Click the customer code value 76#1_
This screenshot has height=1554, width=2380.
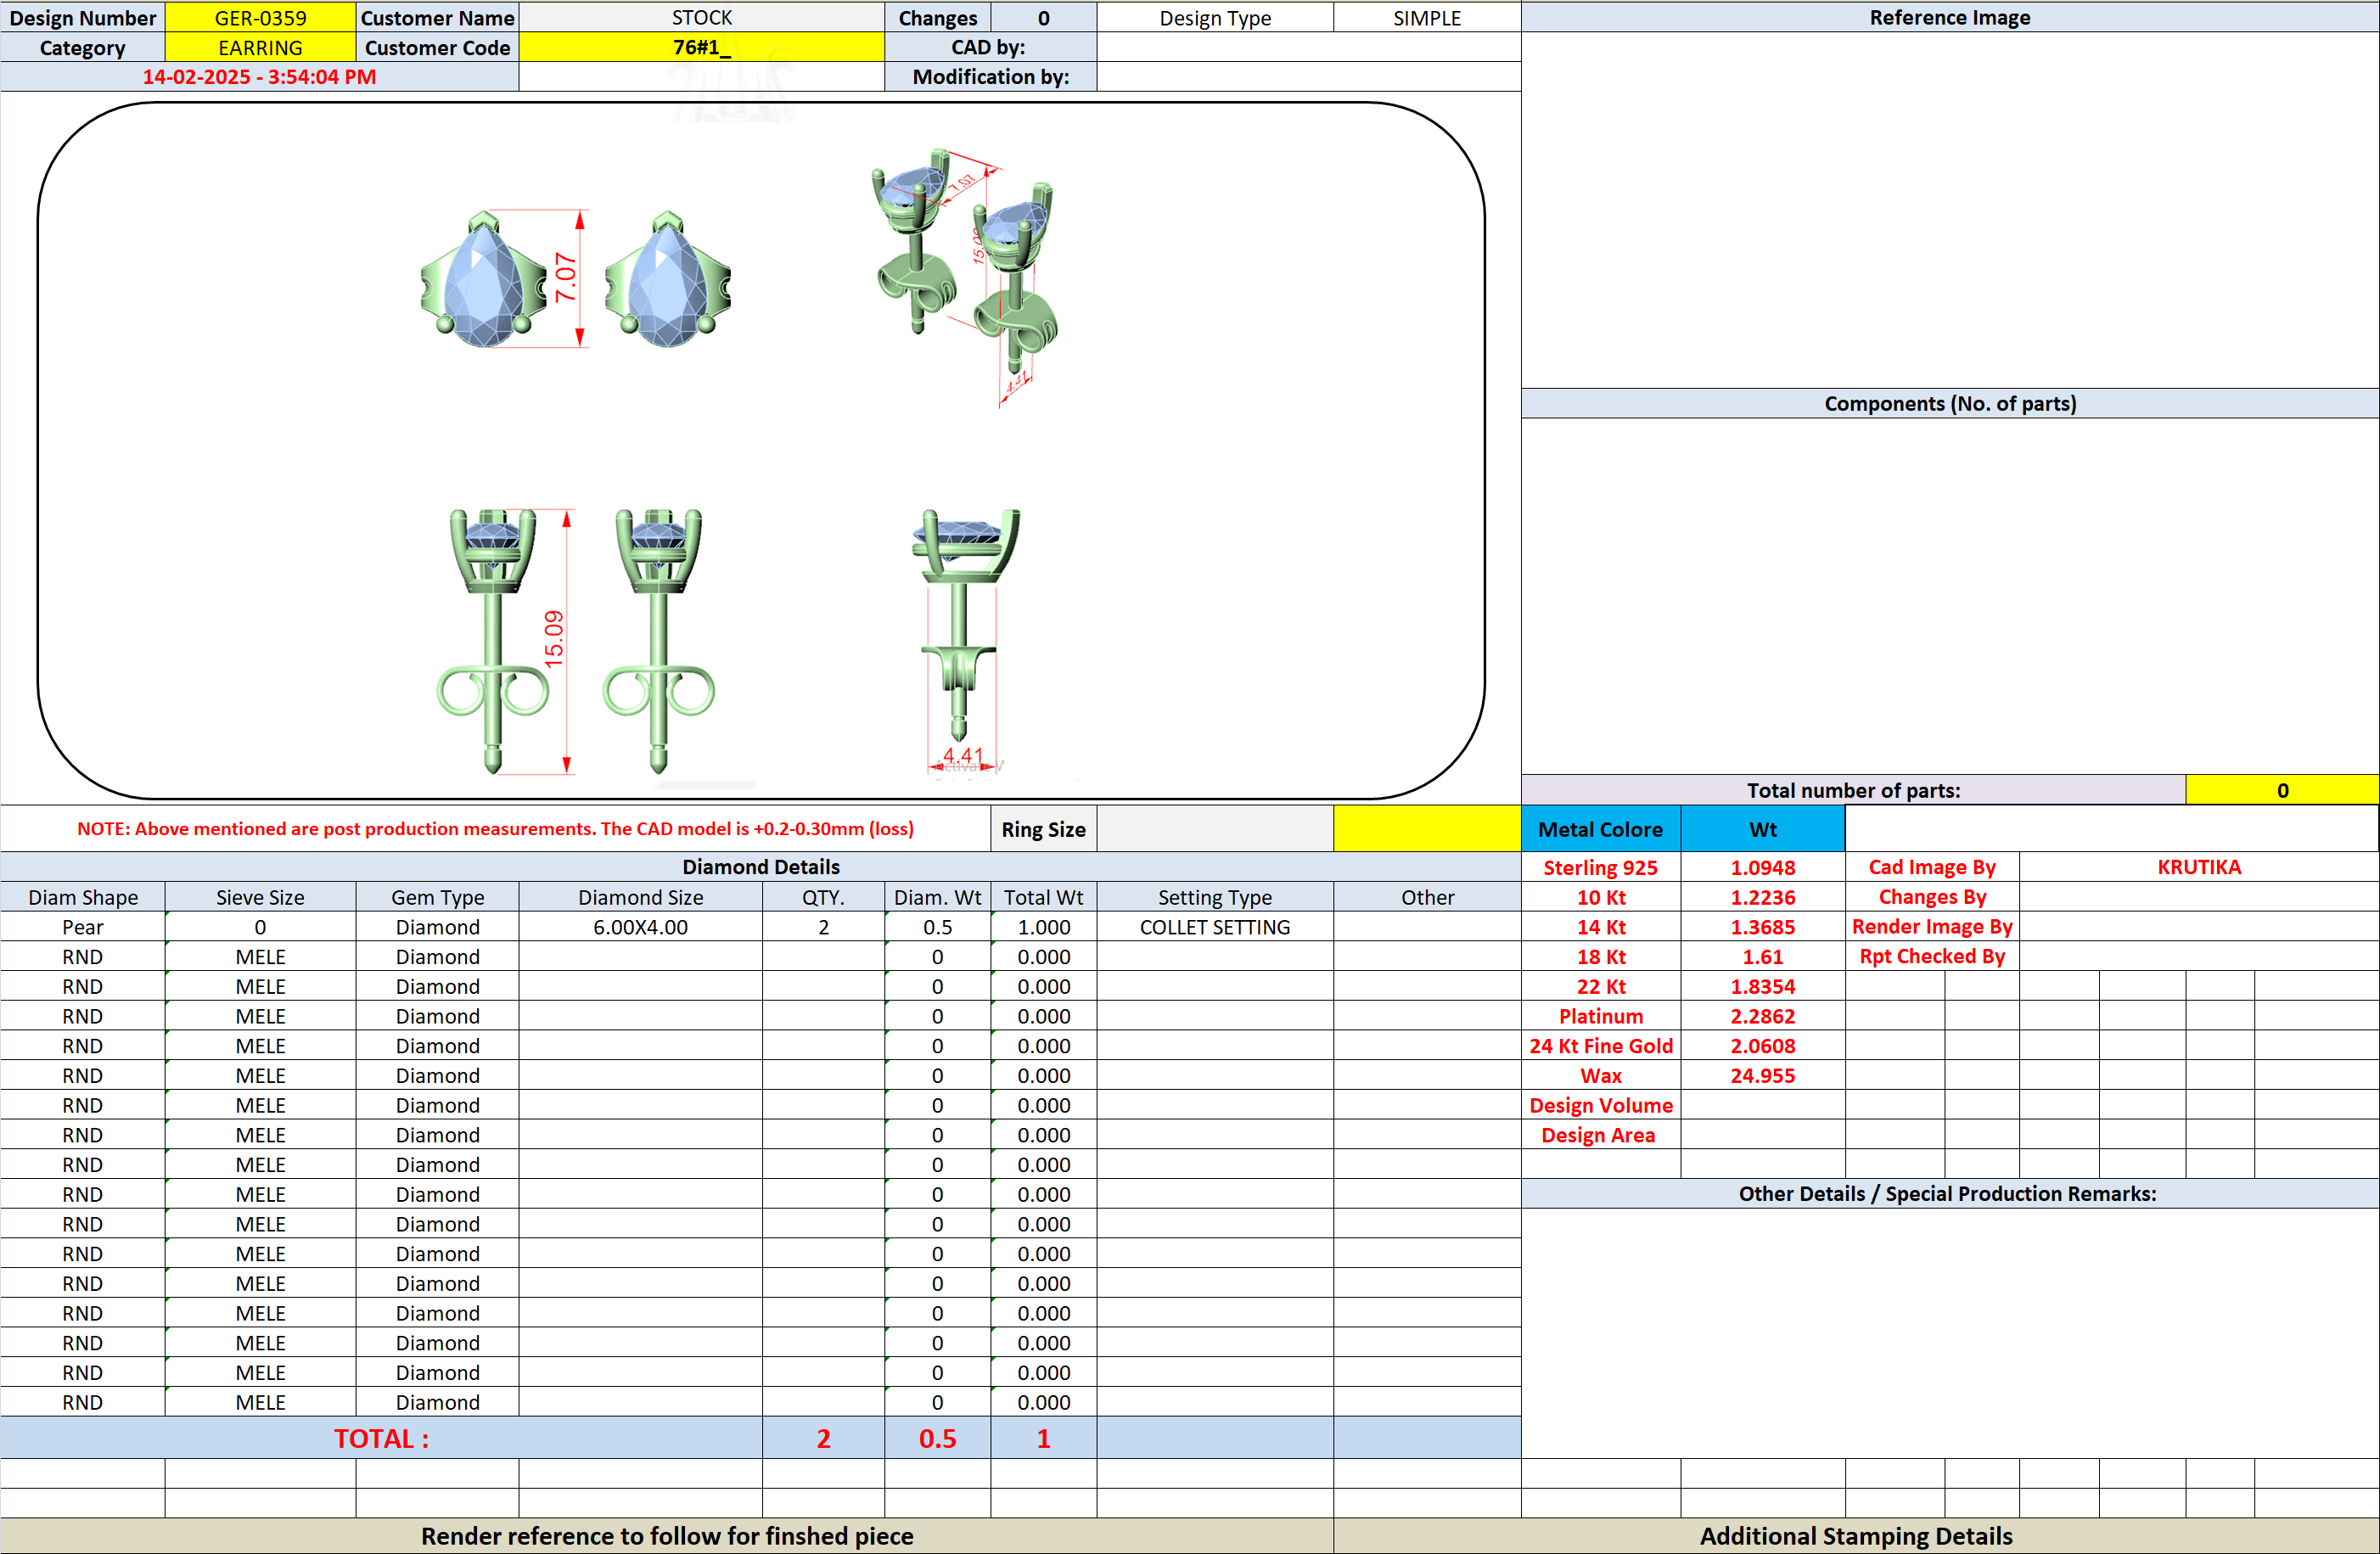pyautogui.click(x=702, y=47)
